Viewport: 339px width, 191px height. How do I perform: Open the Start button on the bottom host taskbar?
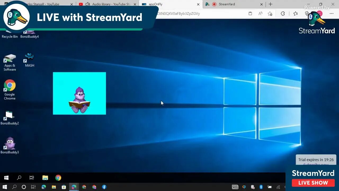[x=5, y=187]
